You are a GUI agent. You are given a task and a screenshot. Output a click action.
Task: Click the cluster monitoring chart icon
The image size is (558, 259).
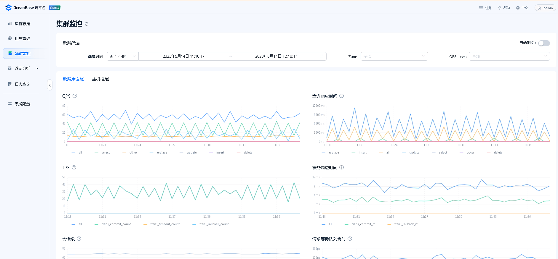[x=10, y=53]
